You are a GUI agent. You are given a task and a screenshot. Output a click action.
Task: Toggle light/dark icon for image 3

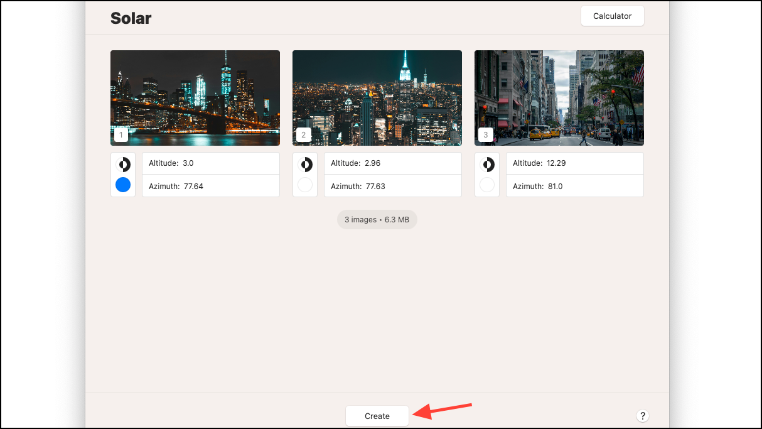tap(487, 165)
